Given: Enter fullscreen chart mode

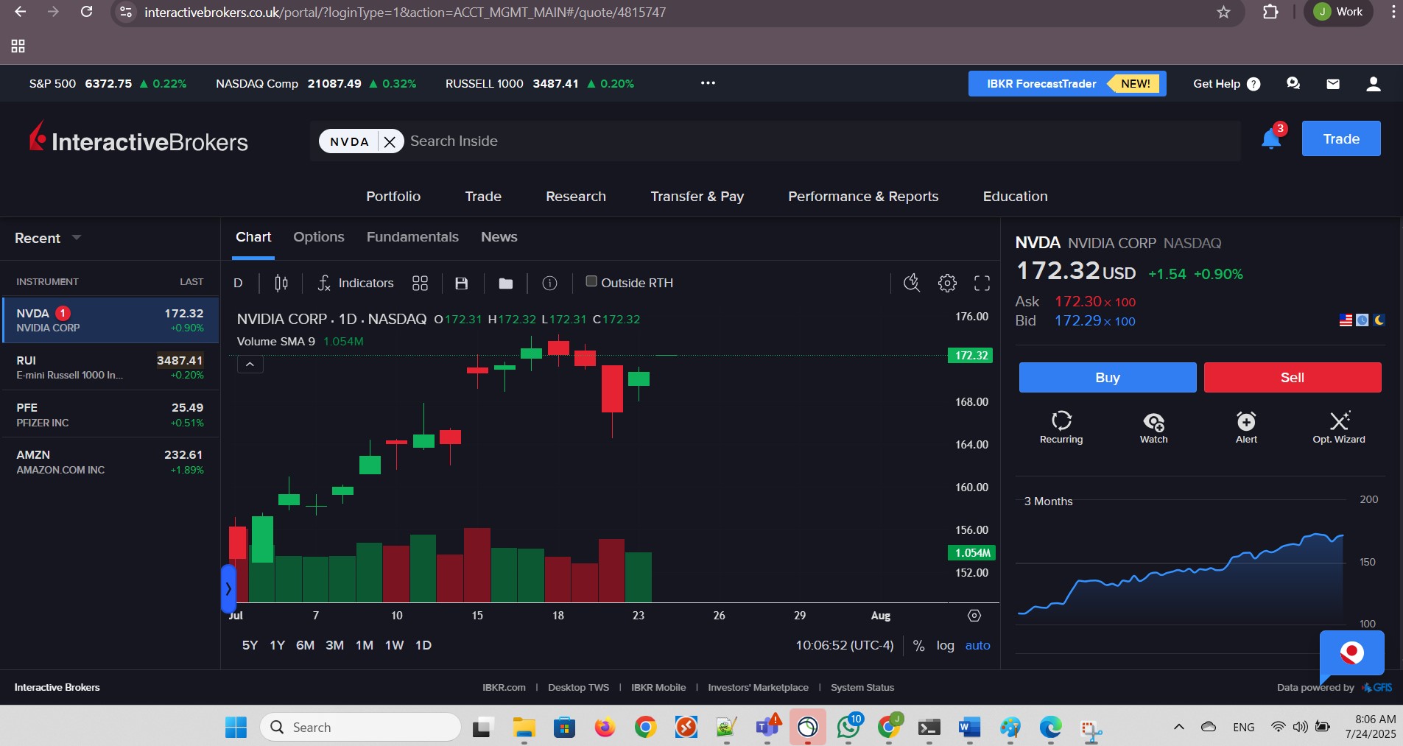Looking at the screenshot, I should pyautogui.click(x=982, y=283).
